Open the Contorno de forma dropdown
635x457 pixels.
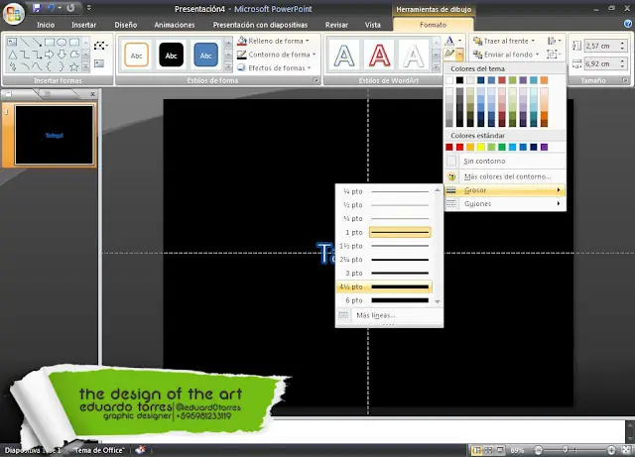(x=276, y=55)
